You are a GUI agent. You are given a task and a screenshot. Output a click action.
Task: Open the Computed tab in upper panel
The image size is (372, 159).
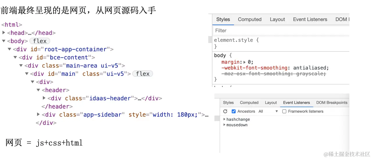click(x=250, y=19)
